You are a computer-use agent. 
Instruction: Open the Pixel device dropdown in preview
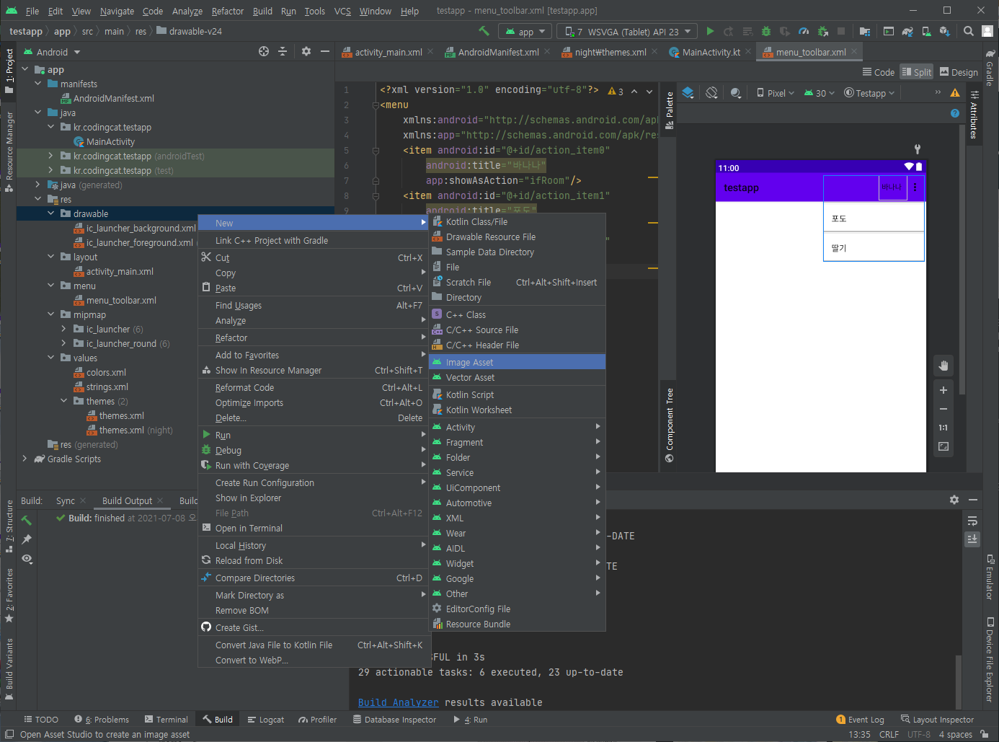point(775,93)
